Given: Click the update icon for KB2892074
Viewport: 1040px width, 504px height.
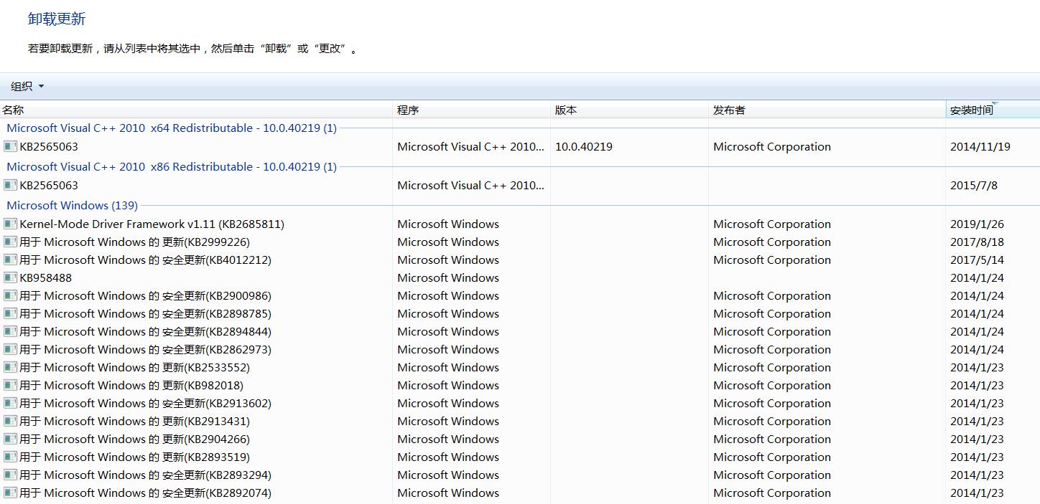Looking at the screenshot, I should coord(10,493).
